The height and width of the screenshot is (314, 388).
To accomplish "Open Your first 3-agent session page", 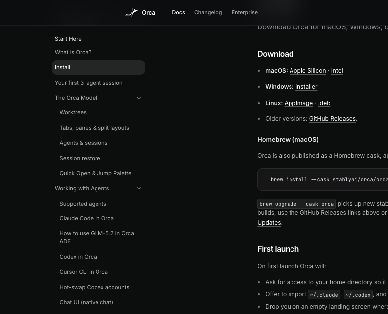I will (89, 83).
